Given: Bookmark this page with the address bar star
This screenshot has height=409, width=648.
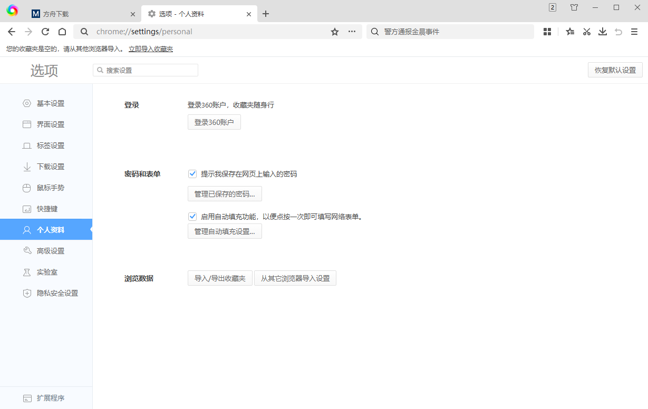Looking at the screenshot, I should coord(334,32).
